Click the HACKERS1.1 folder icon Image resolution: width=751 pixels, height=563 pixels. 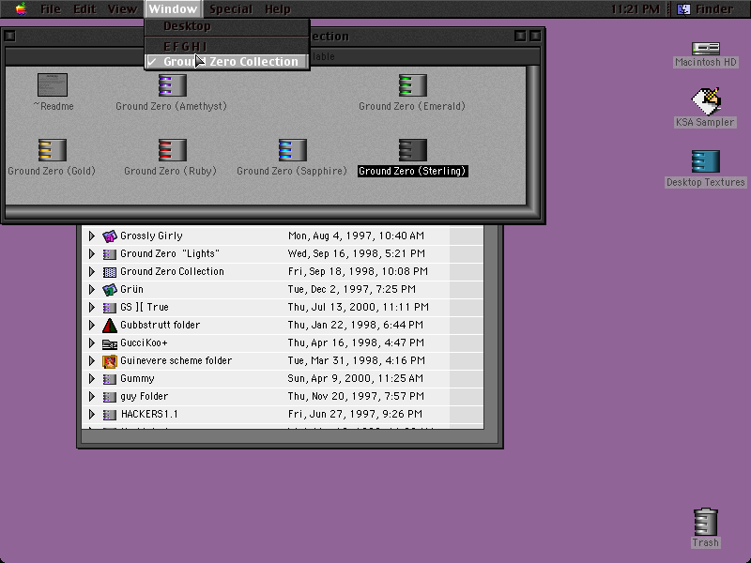(x=110, y=414)
